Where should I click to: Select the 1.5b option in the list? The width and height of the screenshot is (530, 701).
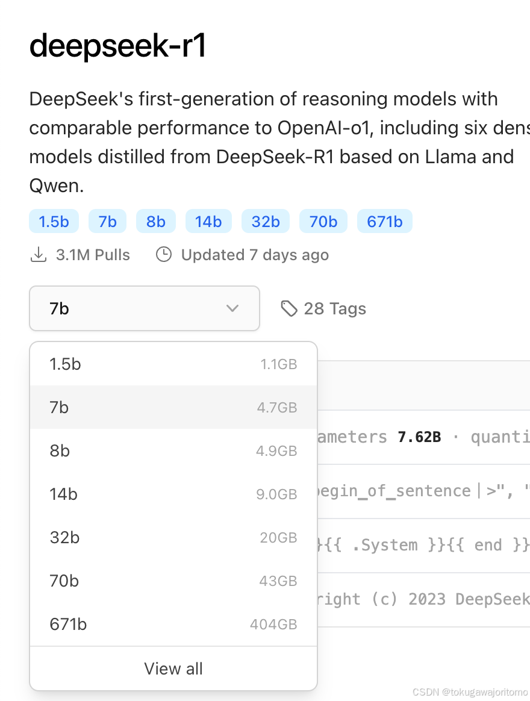pos(173,364)
